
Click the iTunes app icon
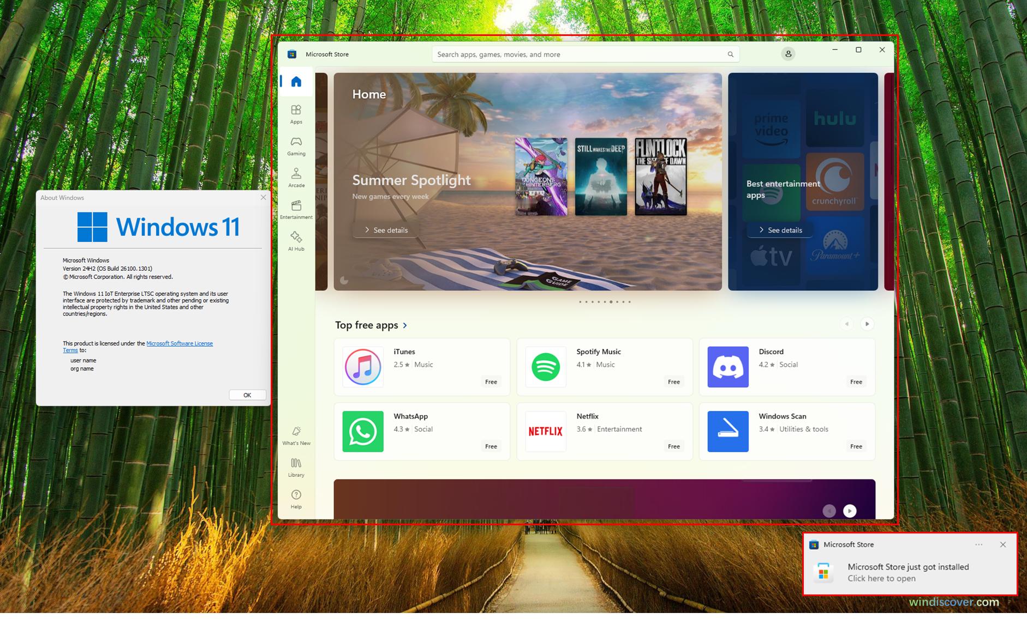(x=363, y=367)
